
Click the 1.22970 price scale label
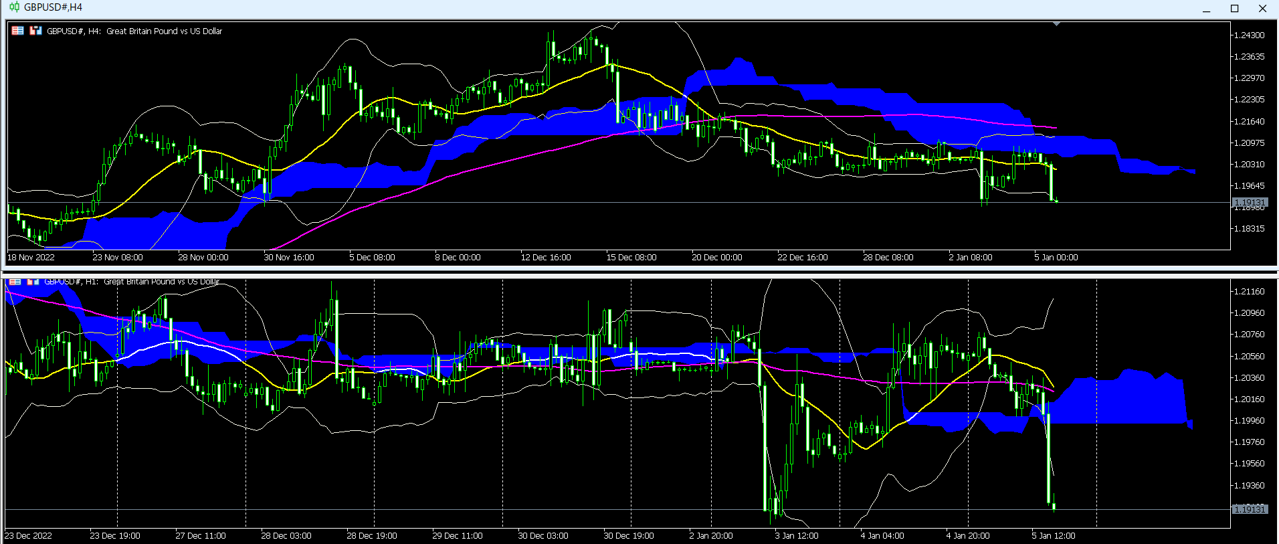(1250, 78)
